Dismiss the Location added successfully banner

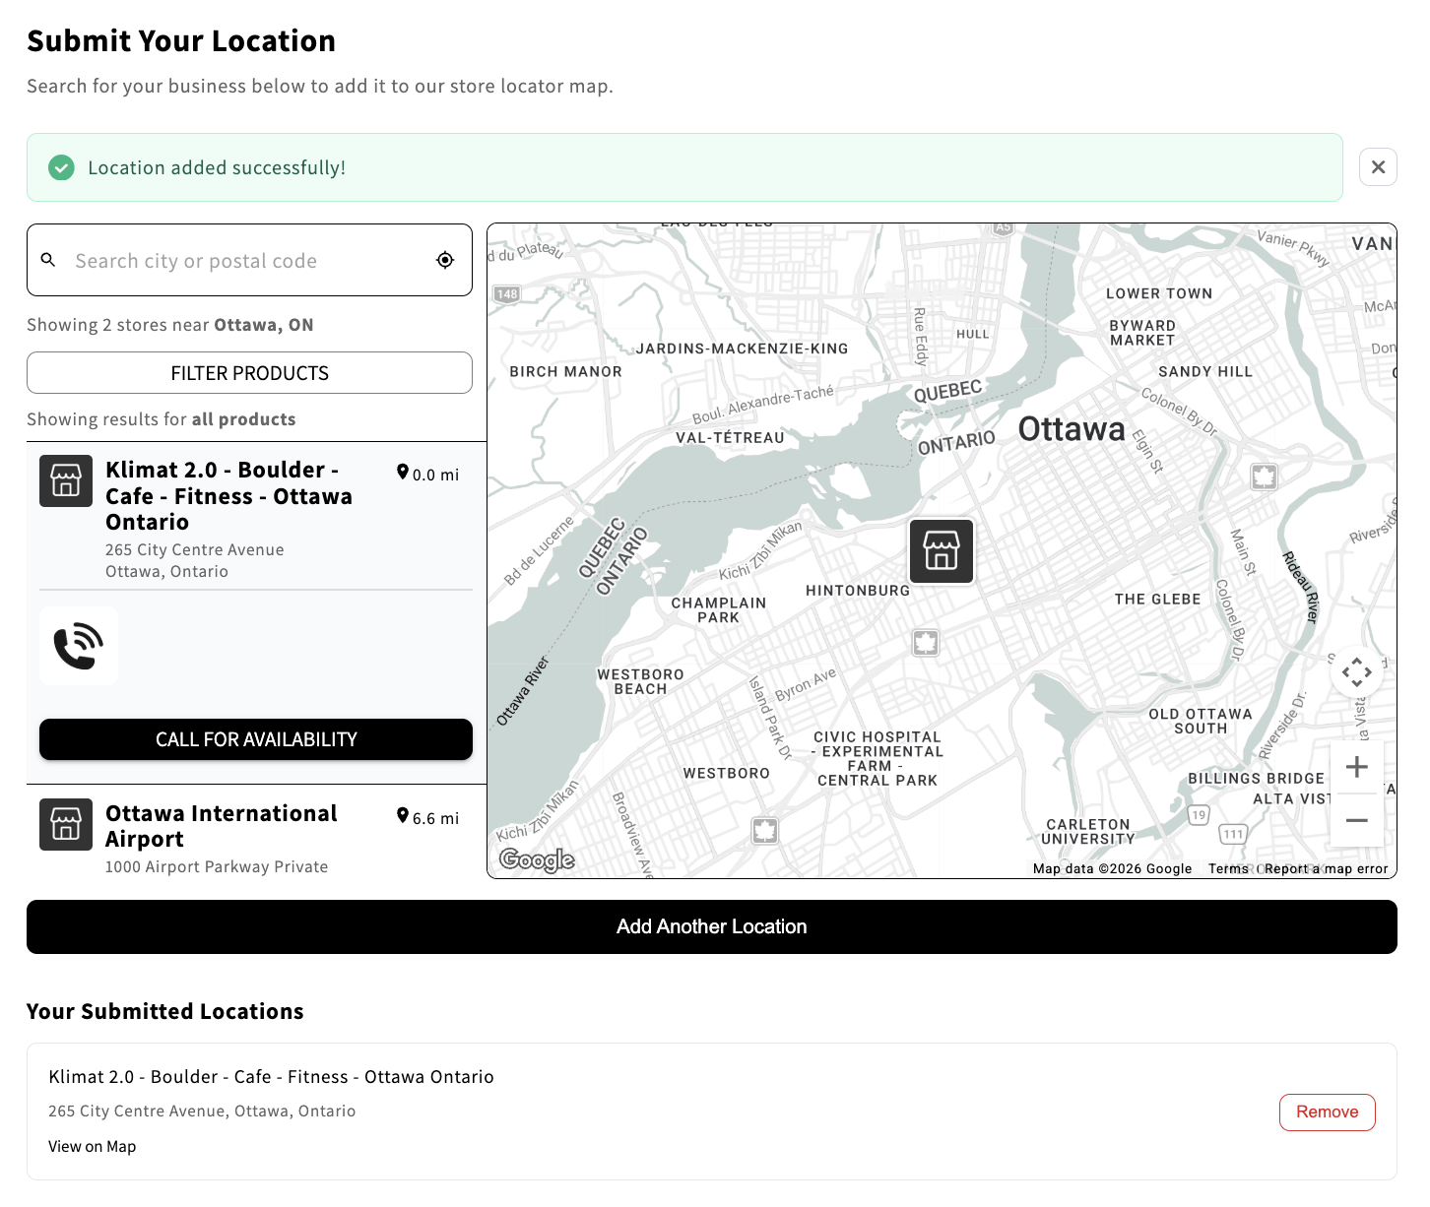click(x=1378, y=166)
